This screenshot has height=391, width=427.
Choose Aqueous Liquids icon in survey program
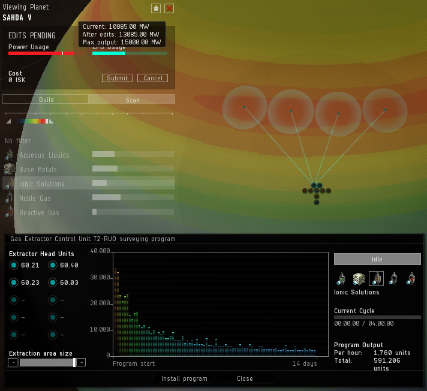click(x=341, y=278)
